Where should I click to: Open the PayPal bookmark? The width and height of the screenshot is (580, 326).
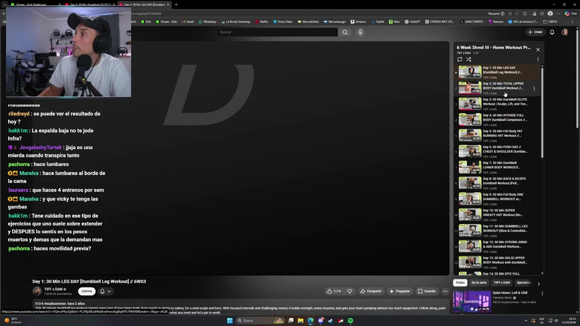coord(377,22)
